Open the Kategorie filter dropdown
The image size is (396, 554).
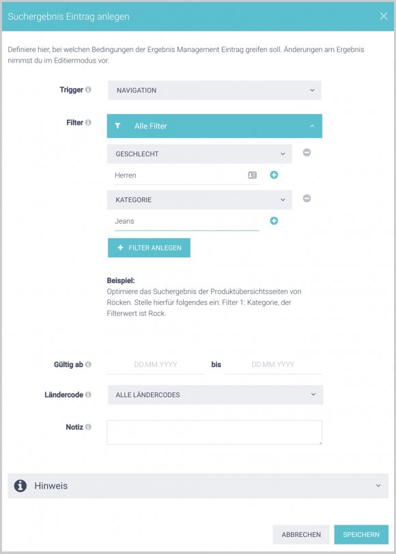click(x=199, y=200)
